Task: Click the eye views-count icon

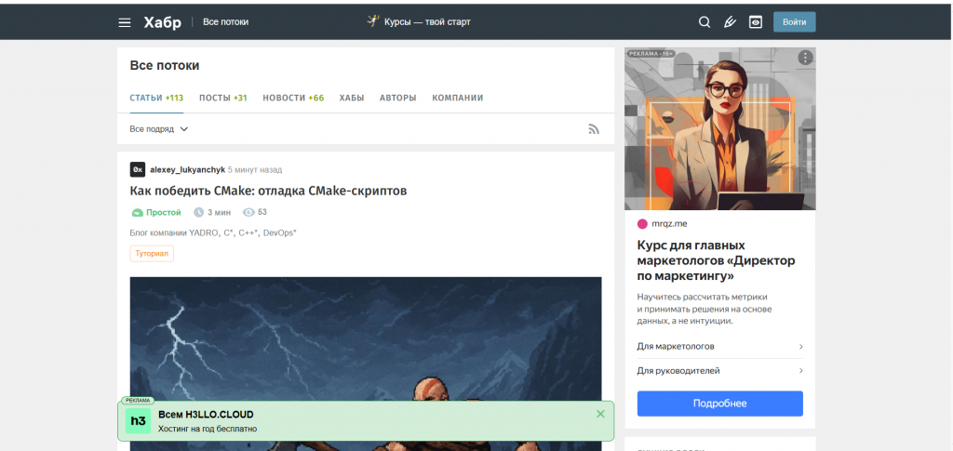Action: [x=248, y=212]
